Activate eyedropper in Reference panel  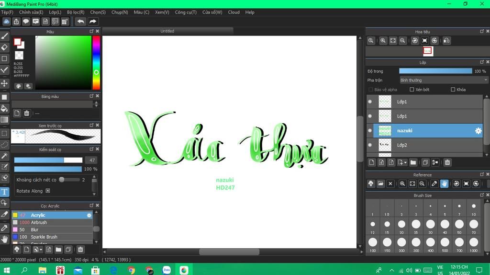click(434, 183)
